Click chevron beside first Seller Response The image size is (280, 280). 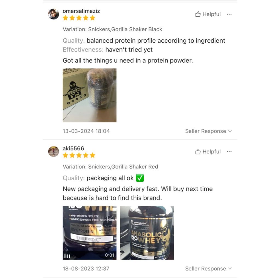[230, 131]
